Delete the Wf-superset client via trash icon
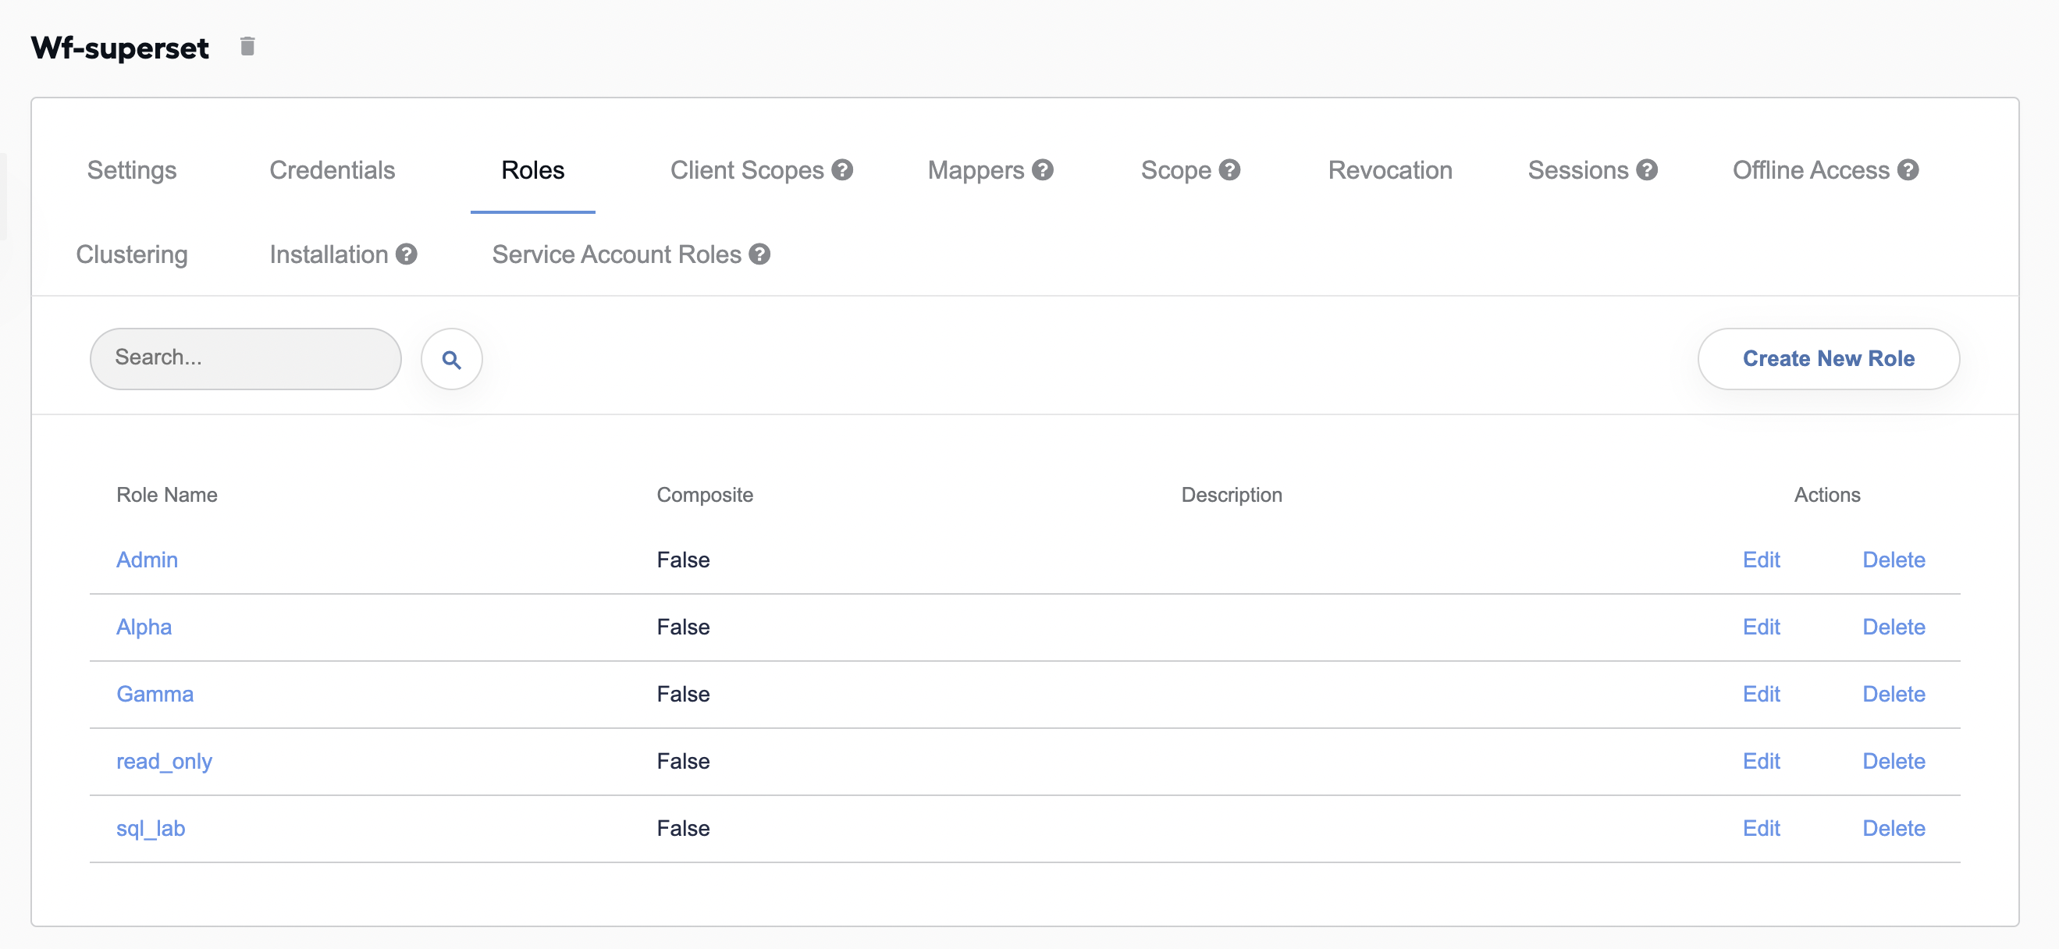2059x949 pixels. pyautogui.click(x=247, y=46)
